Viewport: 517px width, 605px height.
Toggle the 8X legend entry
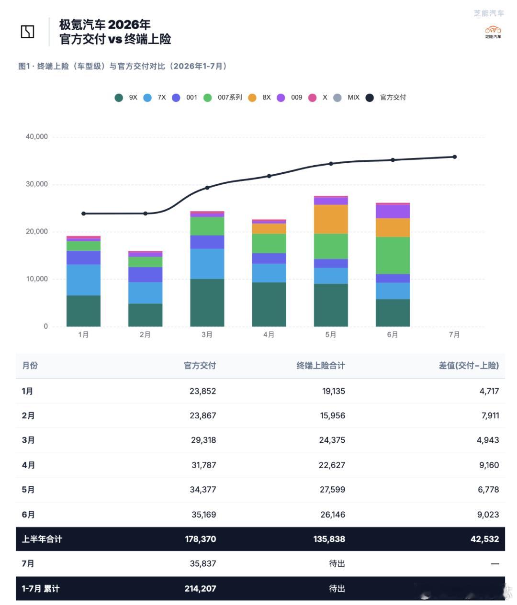click(259, 98)
